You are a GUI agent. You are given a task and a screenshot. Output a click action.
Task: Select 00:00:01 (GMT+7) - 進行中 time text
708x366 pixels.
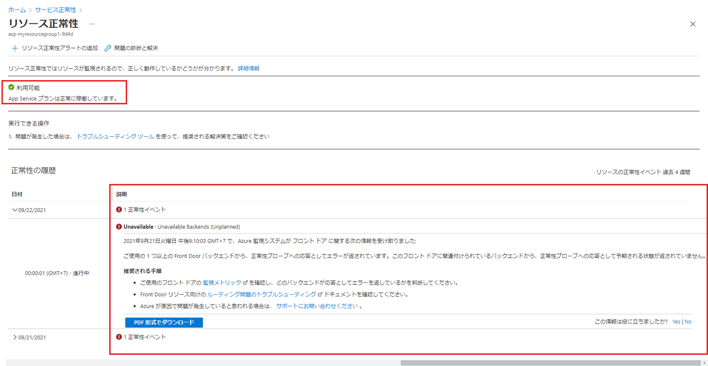(x=57, y=273)
